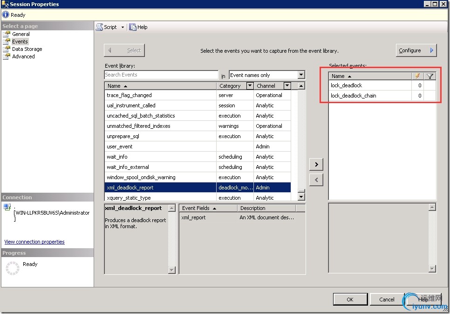Select lock_deadlock_chain in selected events

click(382, 96)
